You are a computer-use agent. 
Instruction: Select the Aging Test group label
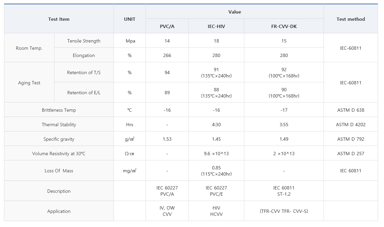(29, 83)
